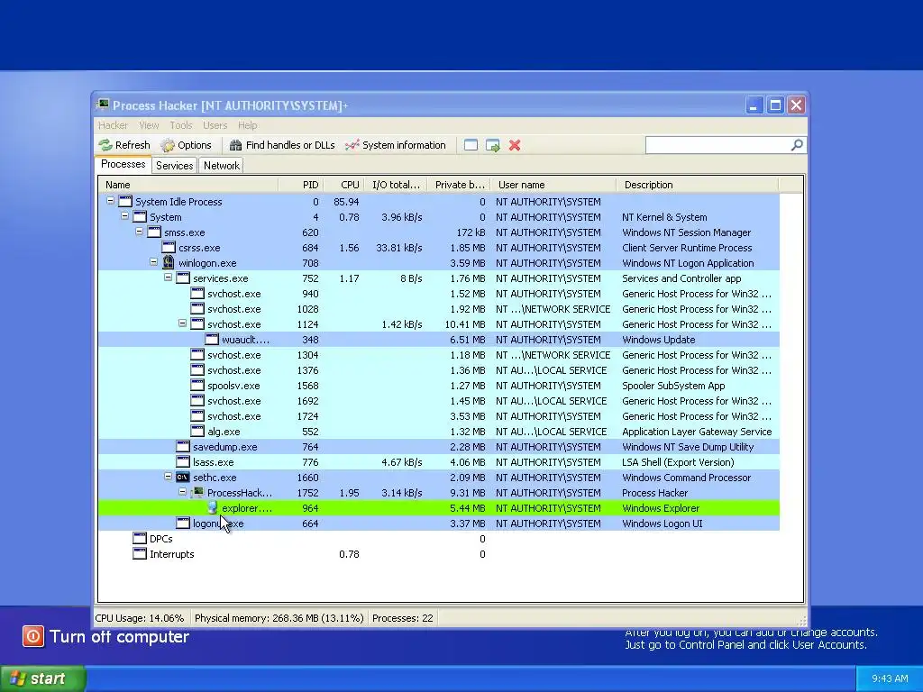Viewport: 923px width, 692px height.
Task: Click the sethc.exe command prompt icon
Action: [182, 478]
